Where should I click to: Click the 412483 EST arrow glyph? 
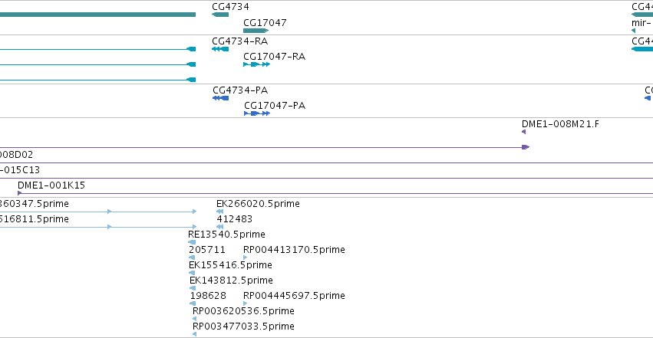220,227
